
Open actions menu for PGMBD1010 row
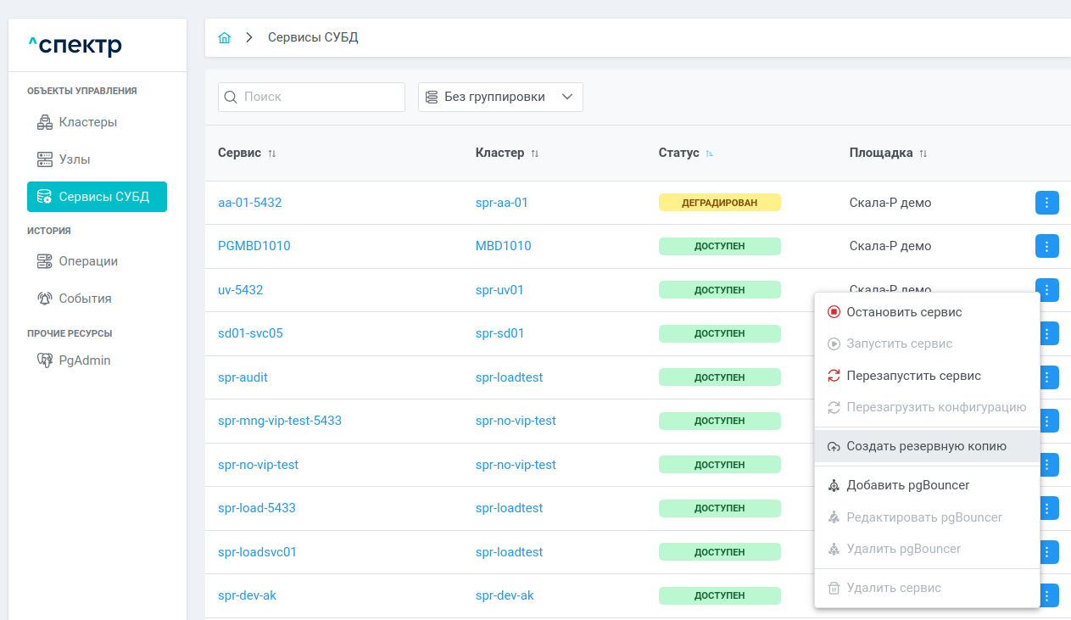point(1046,246)
